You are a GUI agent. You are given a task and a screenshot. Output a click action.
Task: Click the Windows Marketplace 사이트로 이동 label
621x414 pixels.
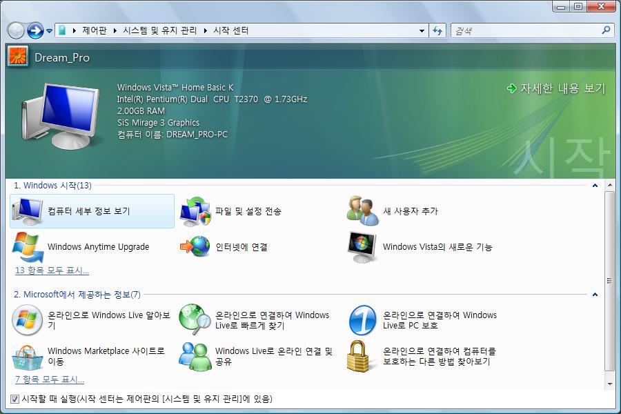point(106,356)
